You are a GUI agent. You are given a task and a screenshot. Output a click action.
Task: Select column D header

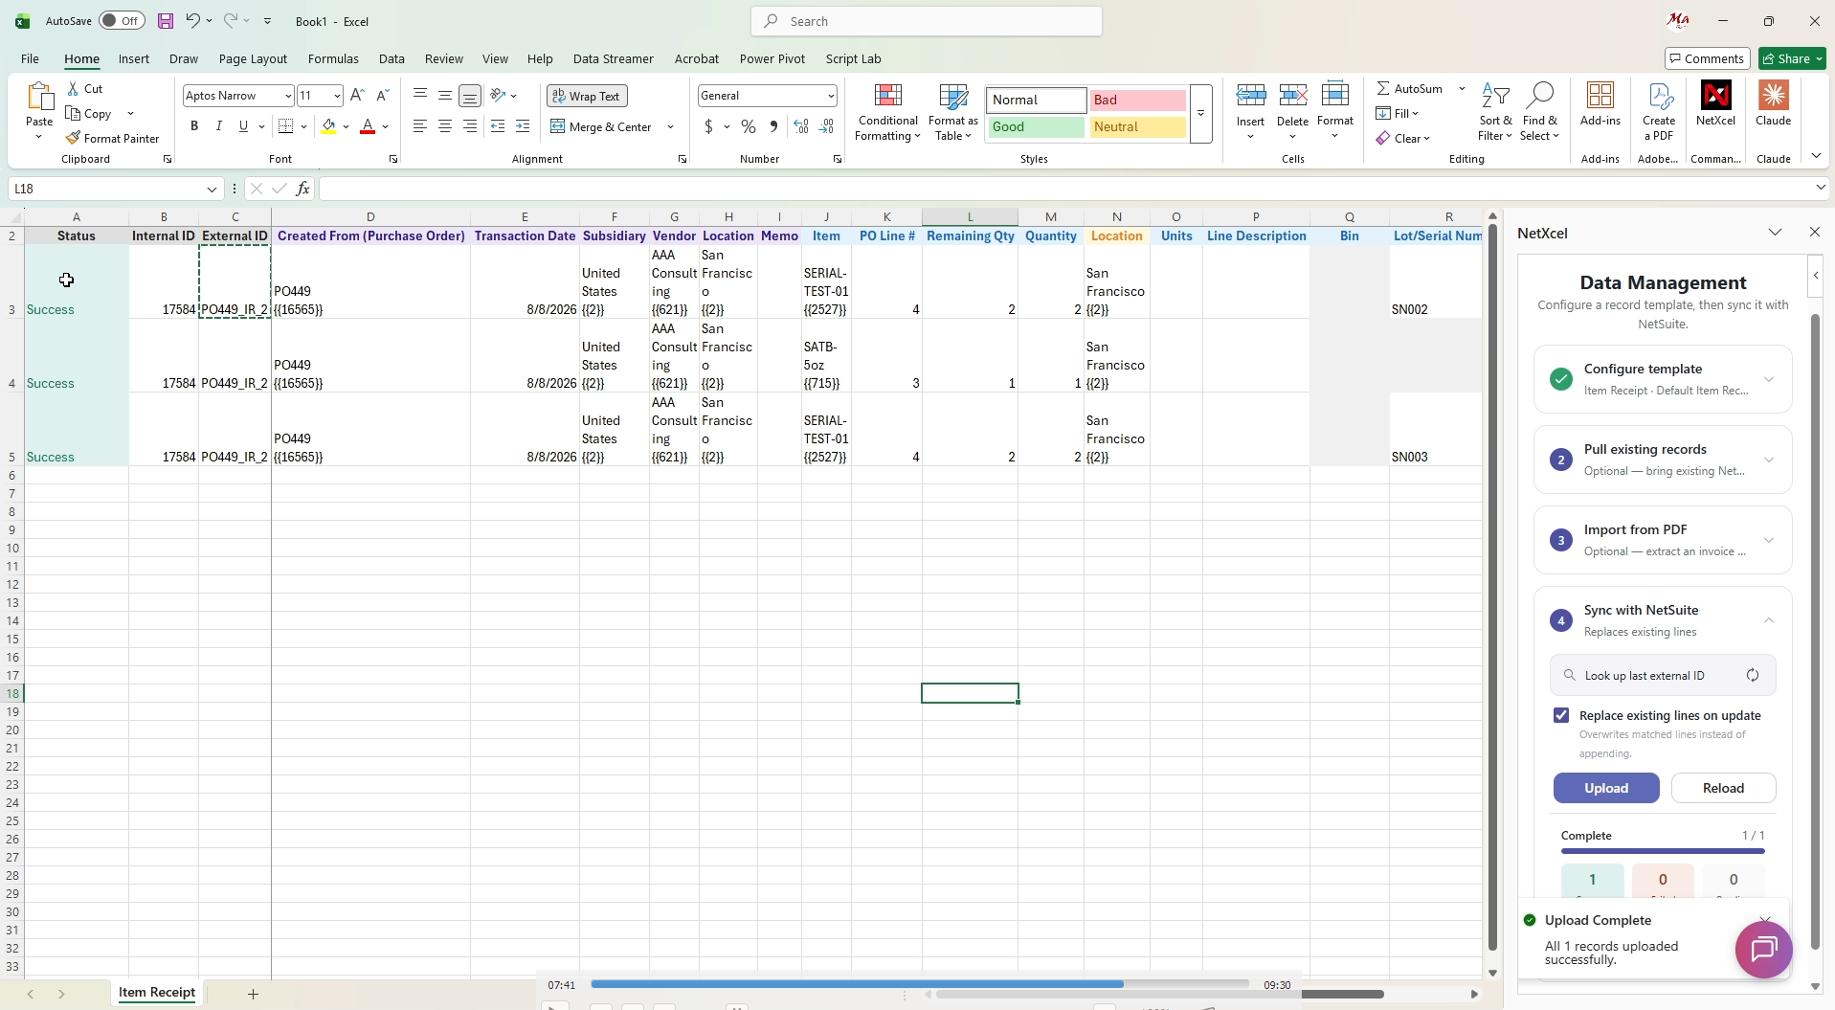click(370, 217)
